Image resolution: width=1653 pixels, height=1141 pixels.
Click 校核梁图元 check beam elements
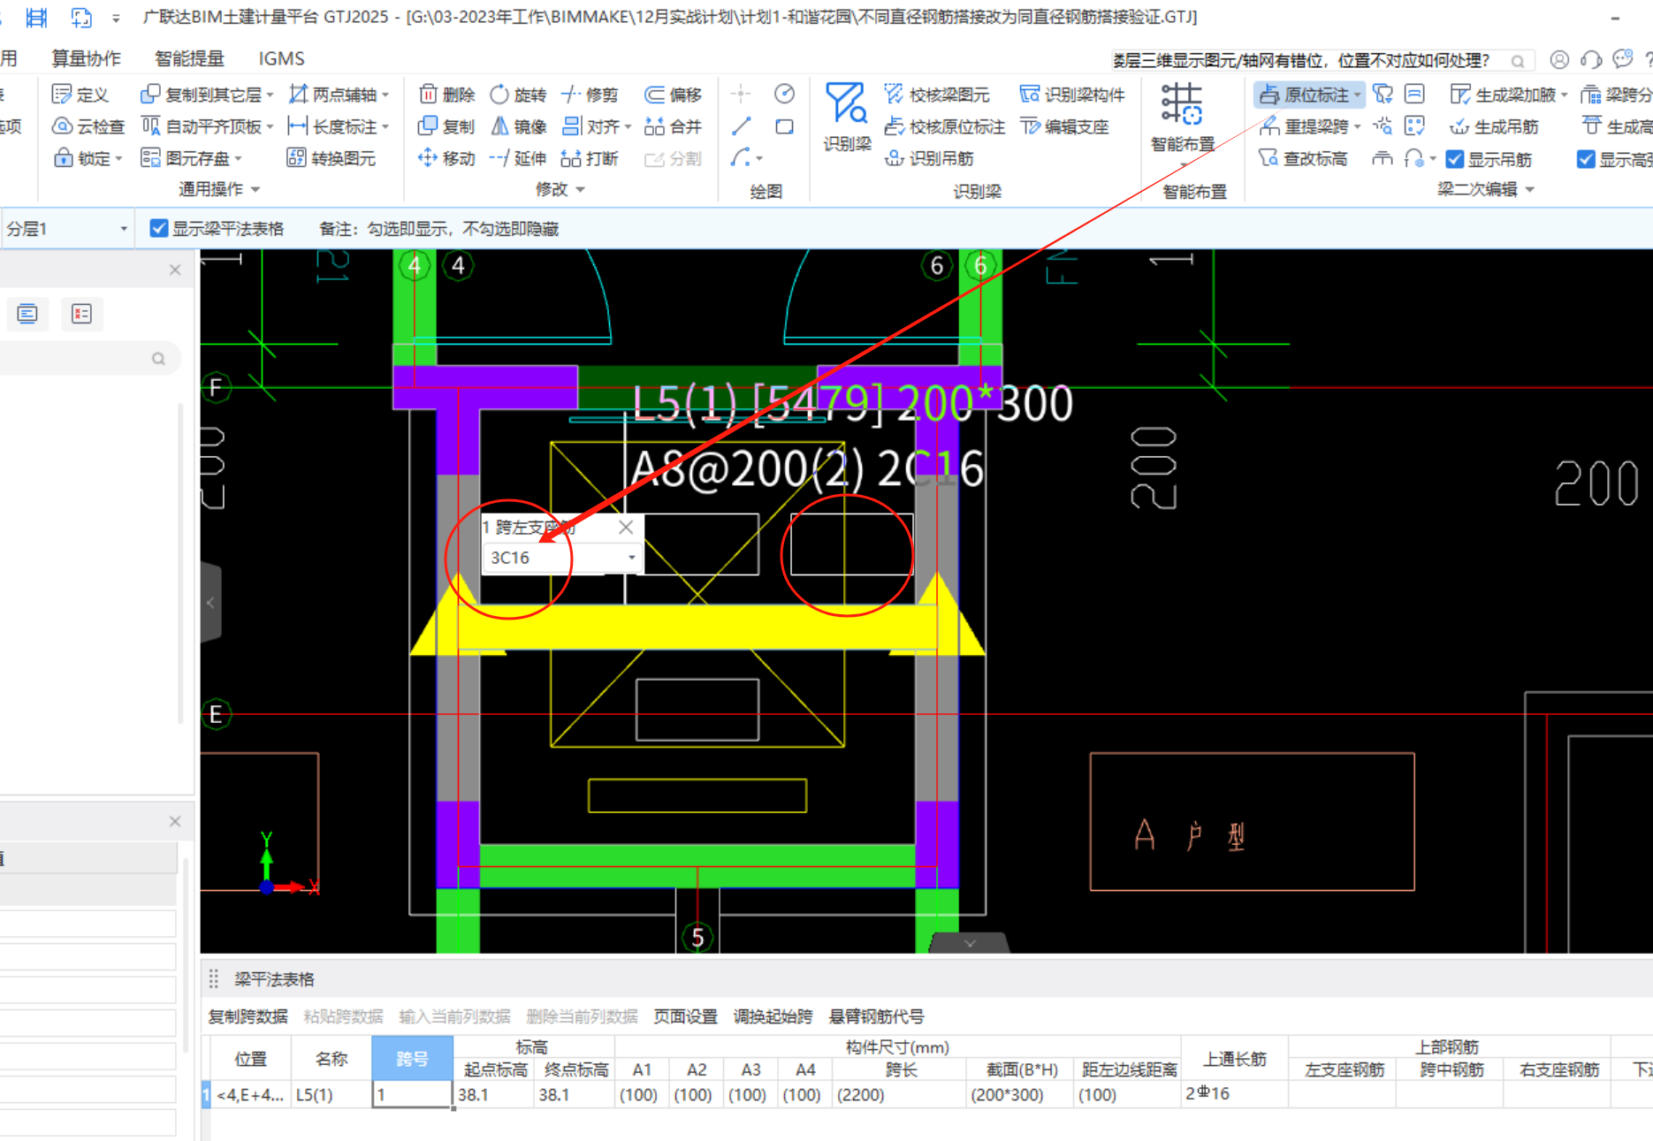(937, 95)
